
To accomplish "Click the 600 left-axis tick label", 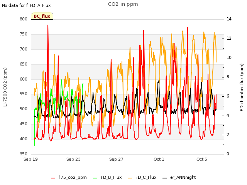I will click(x=24, y=79).
